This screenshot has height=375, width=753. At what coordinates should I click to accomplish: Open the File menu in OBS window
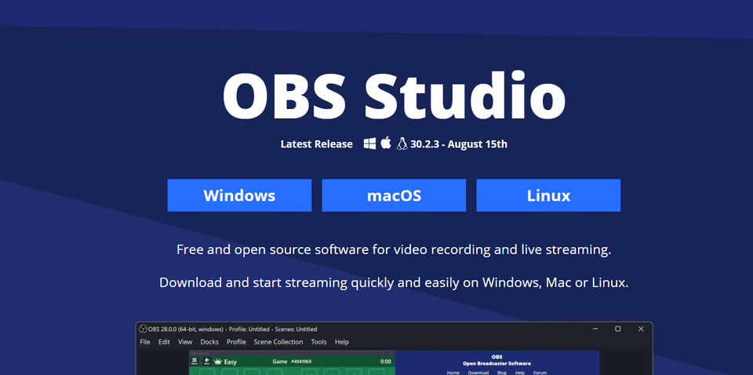tap(145, 342)
